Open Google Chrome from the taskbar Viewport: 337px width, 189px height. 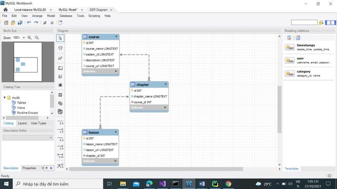point(228,184)
